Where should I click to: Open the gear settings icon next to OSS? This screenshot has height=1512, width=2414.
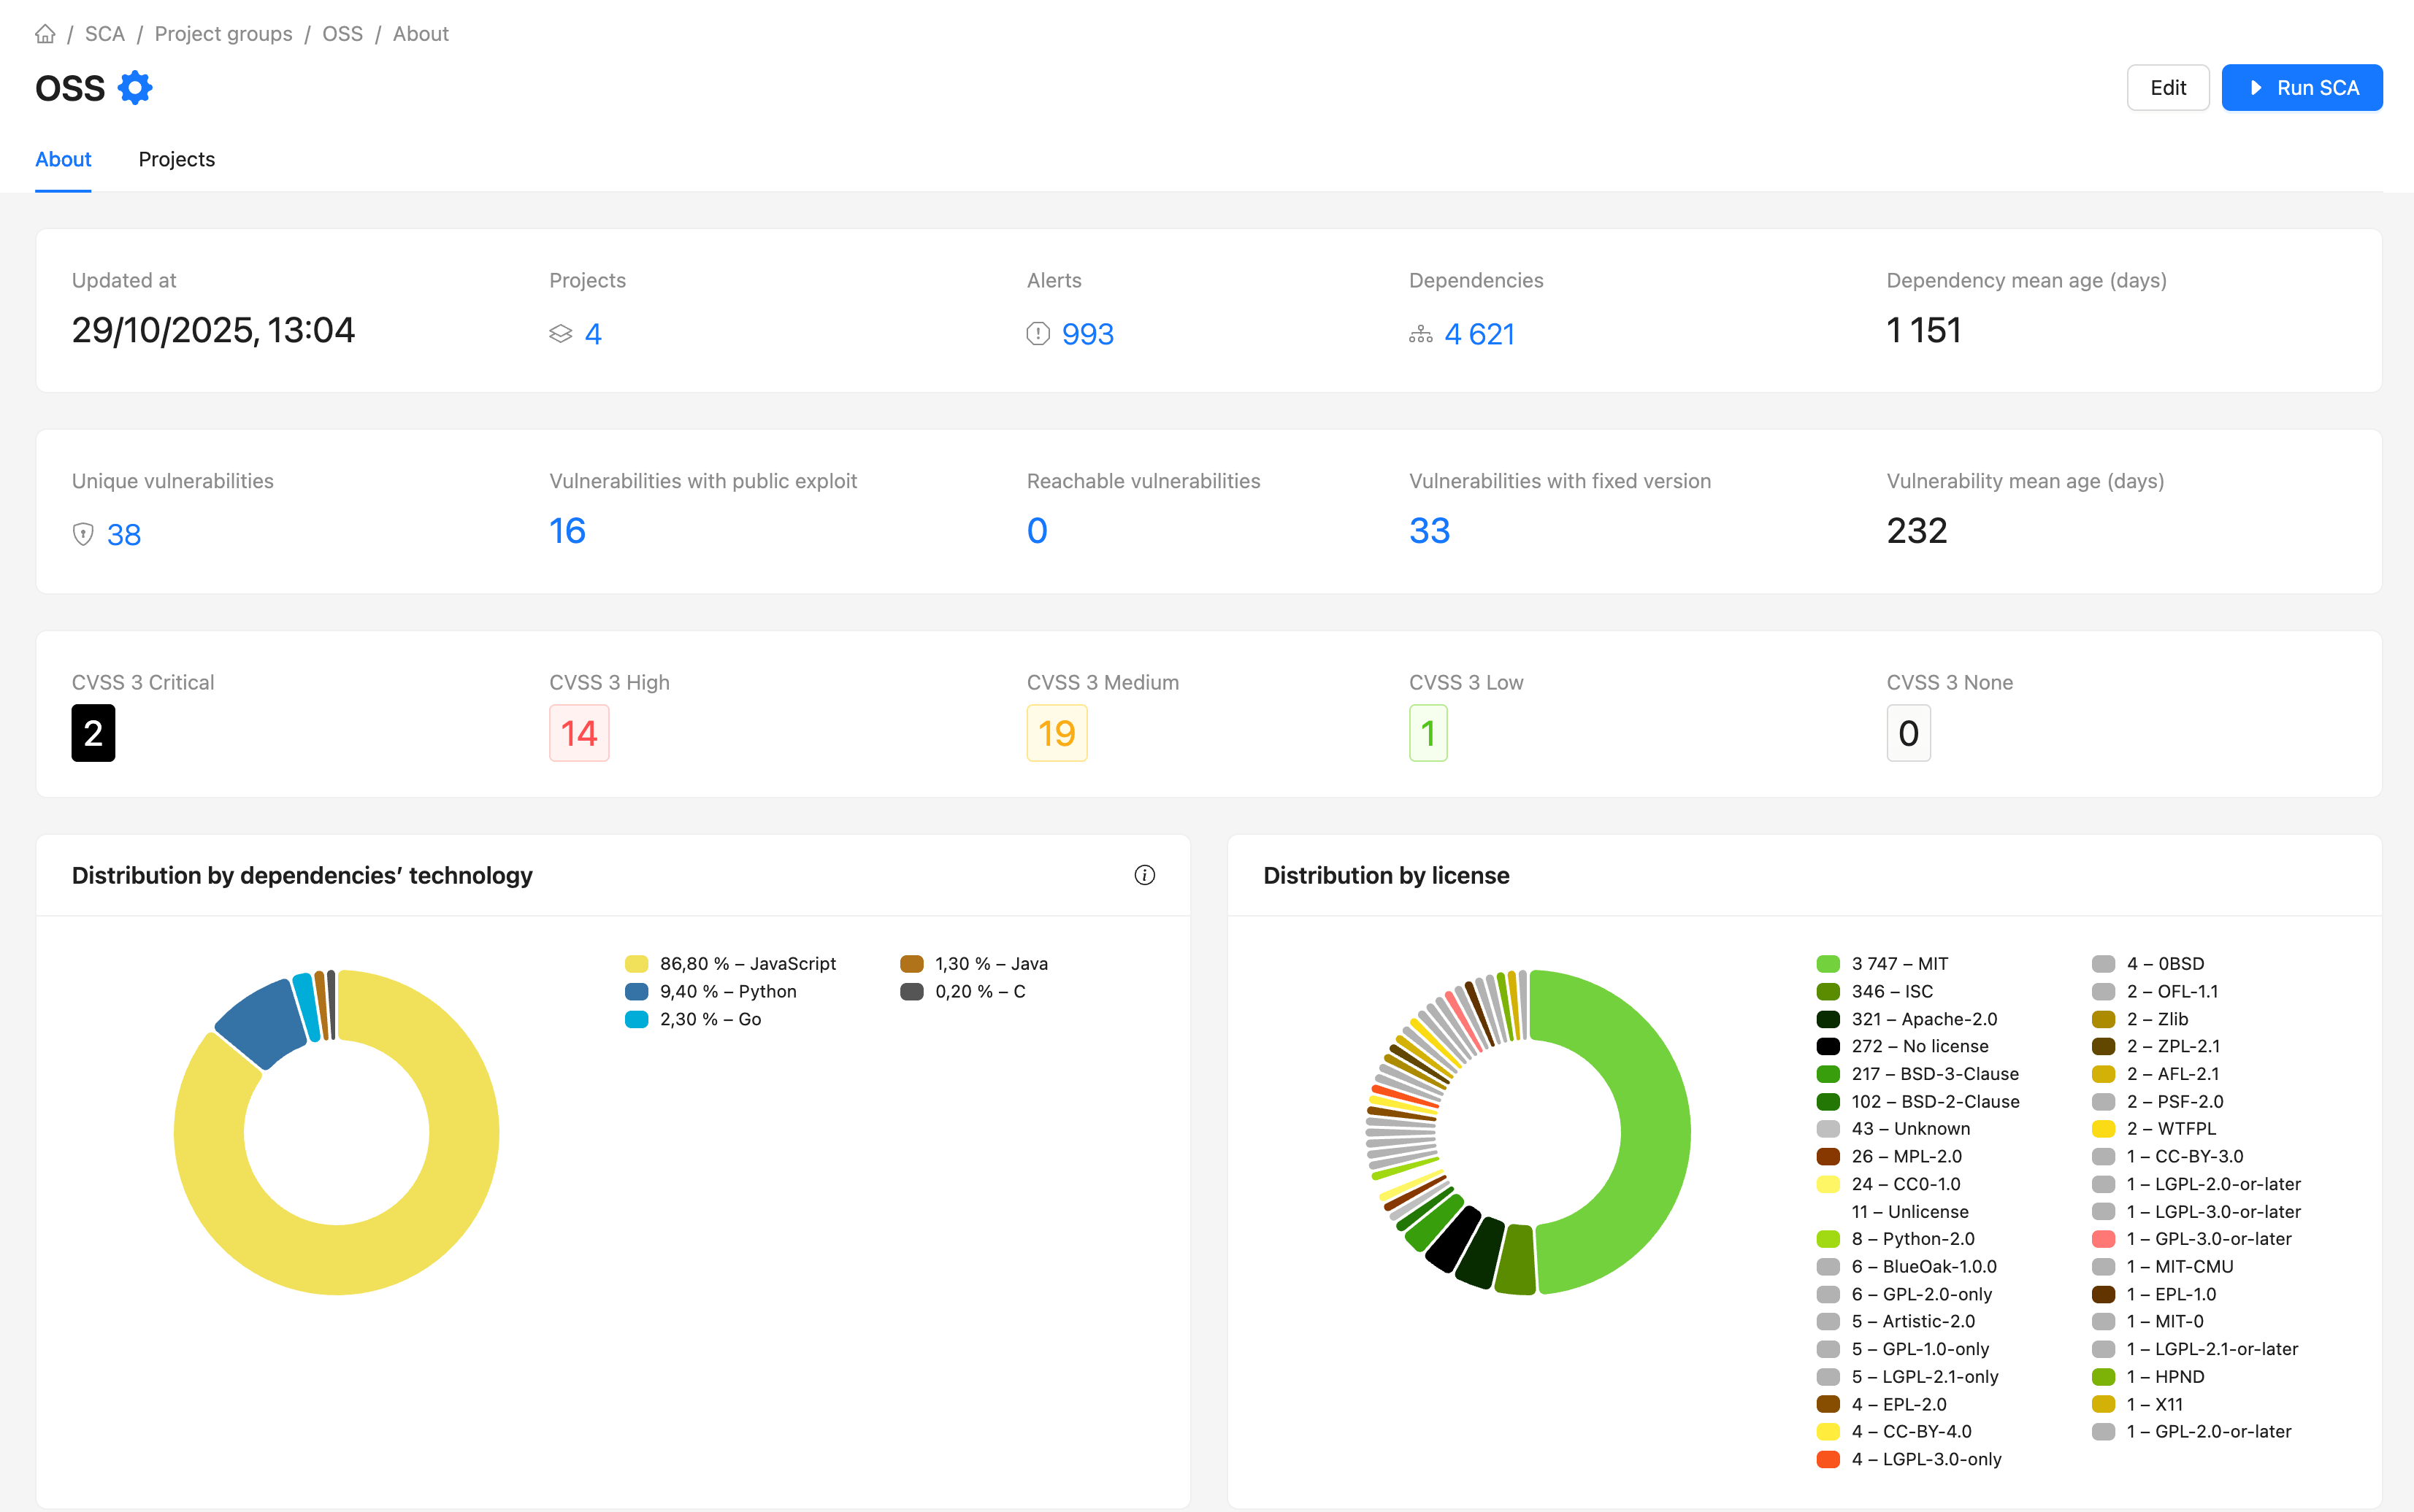135,88
